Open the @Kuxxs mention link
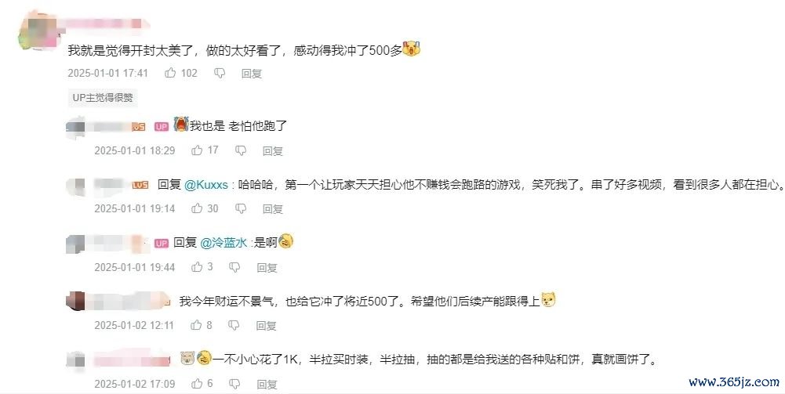Image resolution: width=785 pixels, height=394 pixels. [x=206, y=185]
